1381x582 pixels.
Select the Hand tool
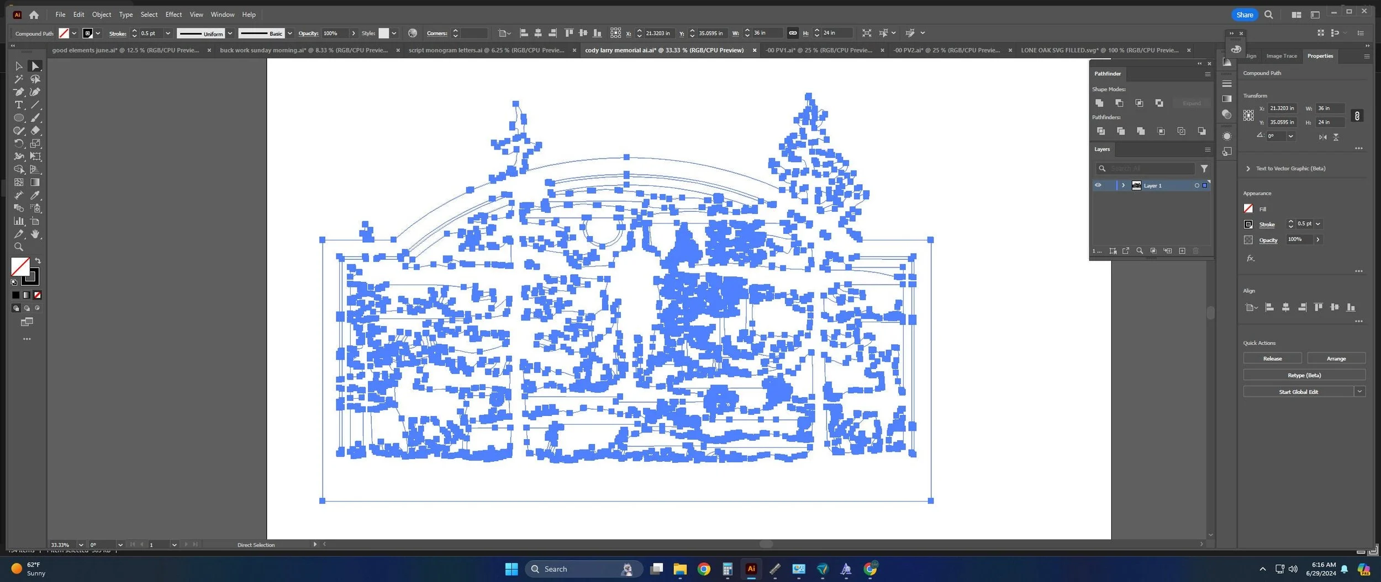point(35,234)
